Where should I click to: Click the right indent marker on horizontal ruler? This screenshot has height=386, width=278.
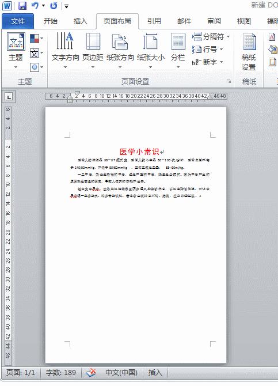click(210, 97)
